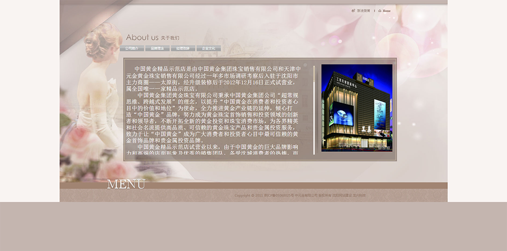Screen dimensions: 507x251
Task: Click the paragraph starting 中国黄金集团黄金珠宝有限公司秉承
Action: click(x=212, y=118)
